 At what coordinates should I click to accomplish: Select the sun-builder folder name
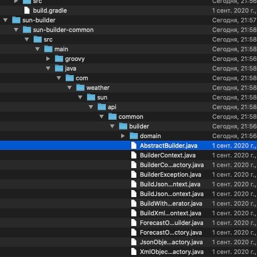tap(39, 20)
